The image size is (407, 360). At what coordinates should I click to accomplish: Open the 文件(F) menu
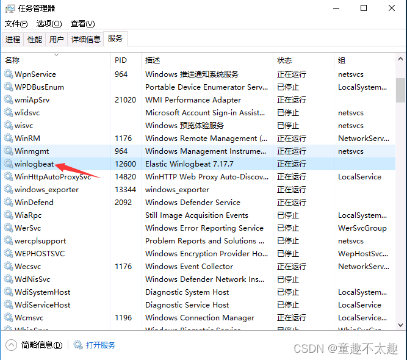point(16,24)
